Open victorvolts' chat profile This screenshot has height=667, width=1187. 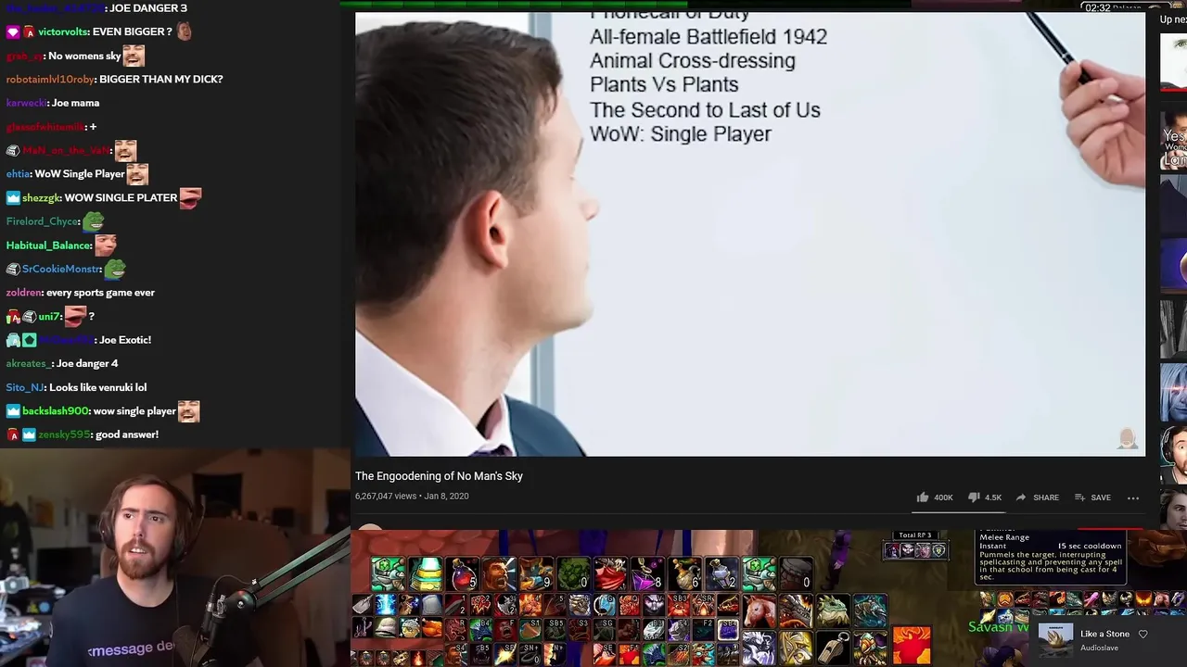point(63,31)
